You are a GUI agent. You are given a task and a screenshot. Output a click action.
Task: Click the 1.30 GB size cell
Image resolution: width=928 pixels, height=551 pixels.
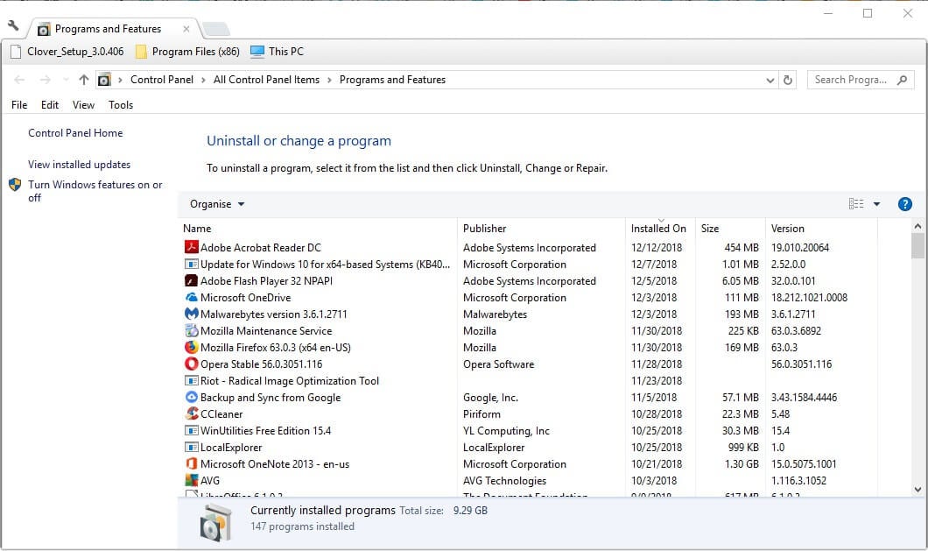coord(742,464)
